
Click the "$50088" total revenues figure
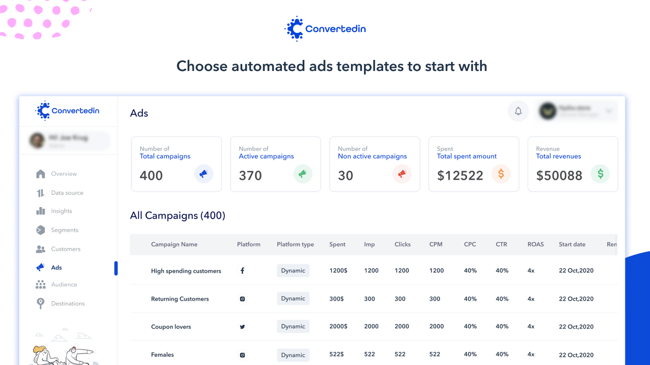tap(559, 175)
